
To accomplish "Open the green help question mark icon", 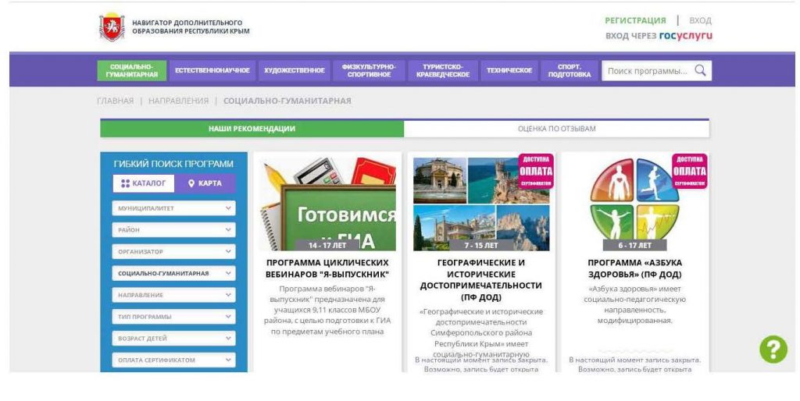I will pyautogui.click(x=773, y=350).
